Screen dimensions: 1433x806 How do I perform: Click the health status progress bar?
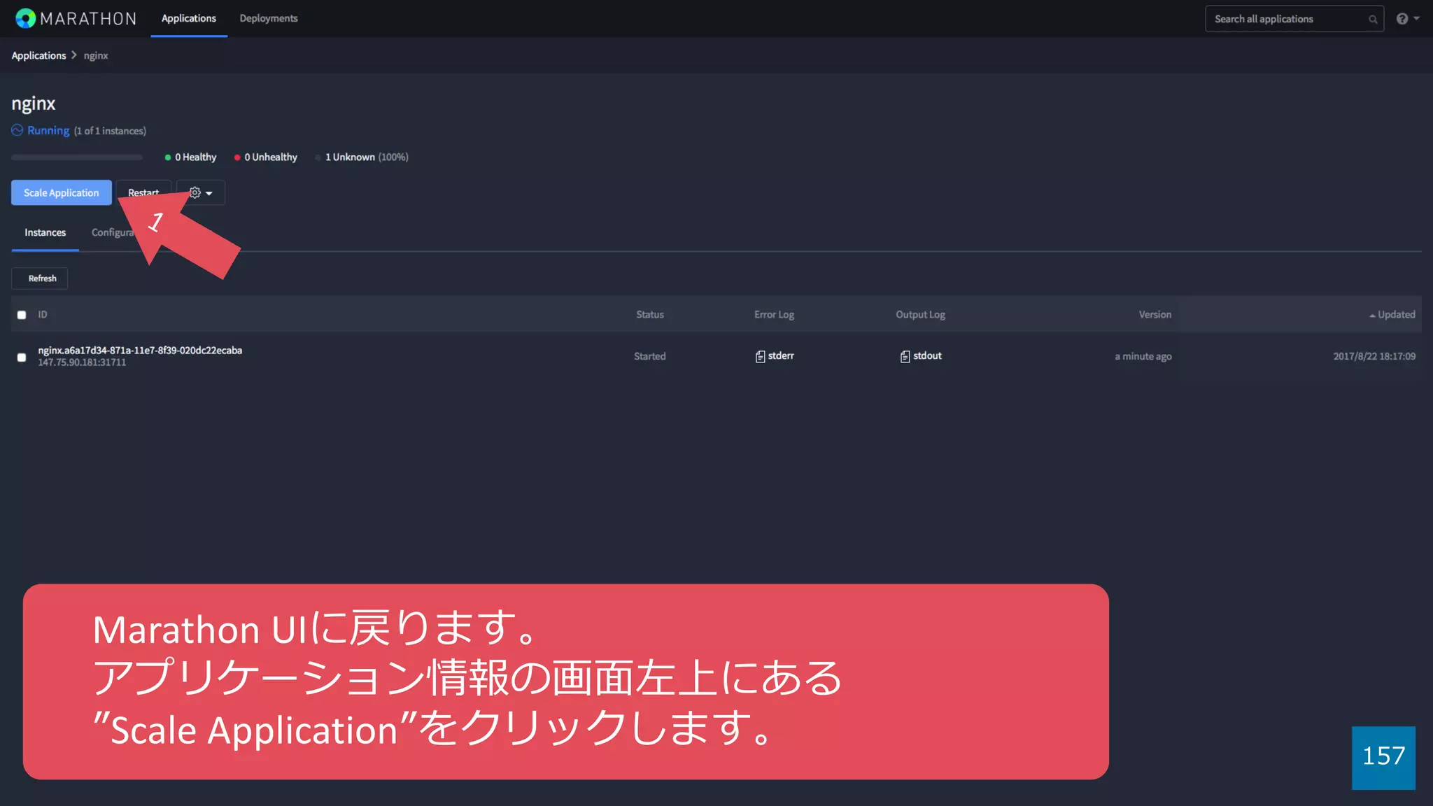[77, 157]
